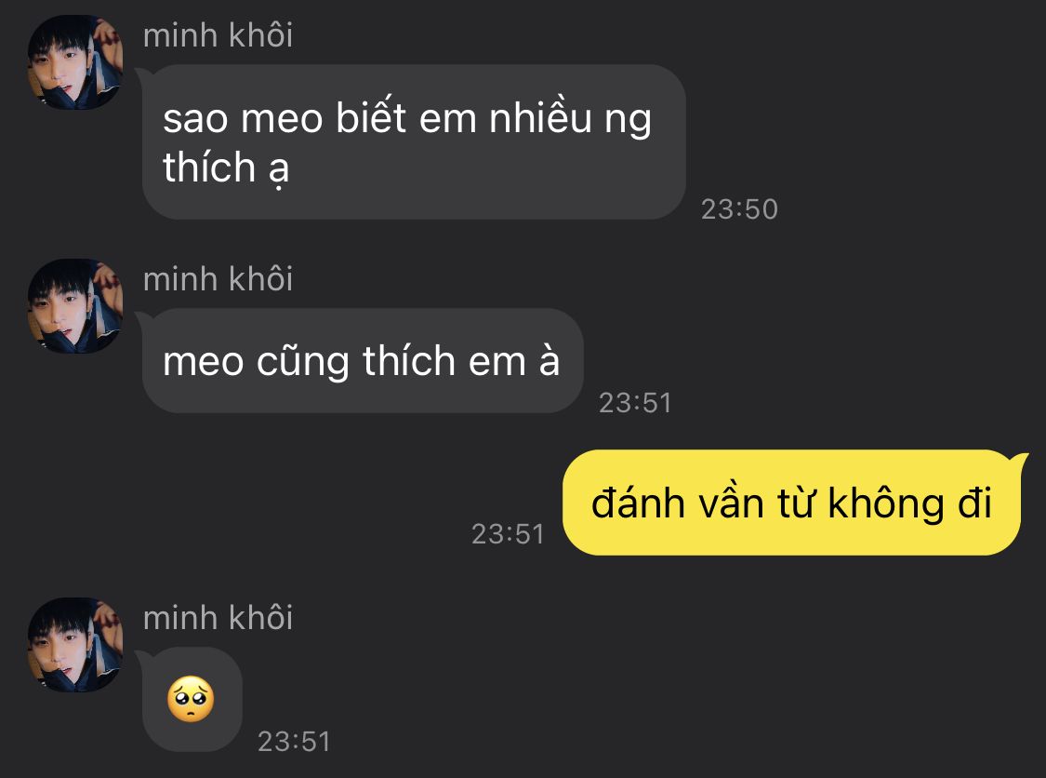Click the 'thích ạ' line in first bubble
The width and height of the screenshot is (1046, 778).
click(226, 168)
